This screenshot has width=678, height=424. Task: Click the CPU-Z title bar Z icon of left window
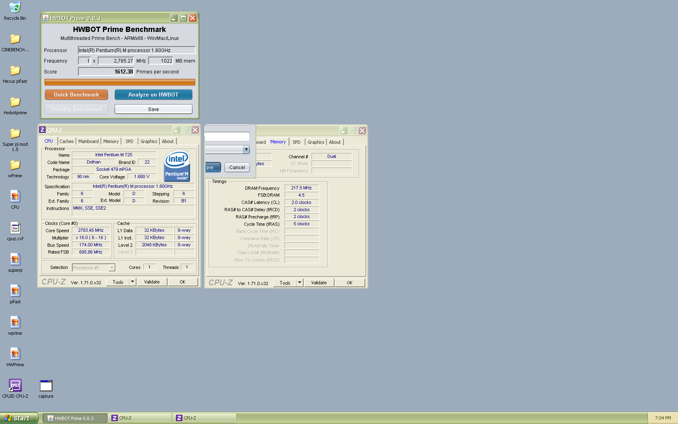(42, 130)
